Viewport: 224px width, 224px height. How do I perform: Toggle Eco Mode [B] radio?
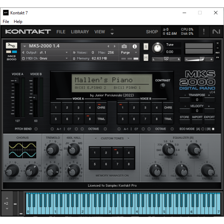coord(213,129)
